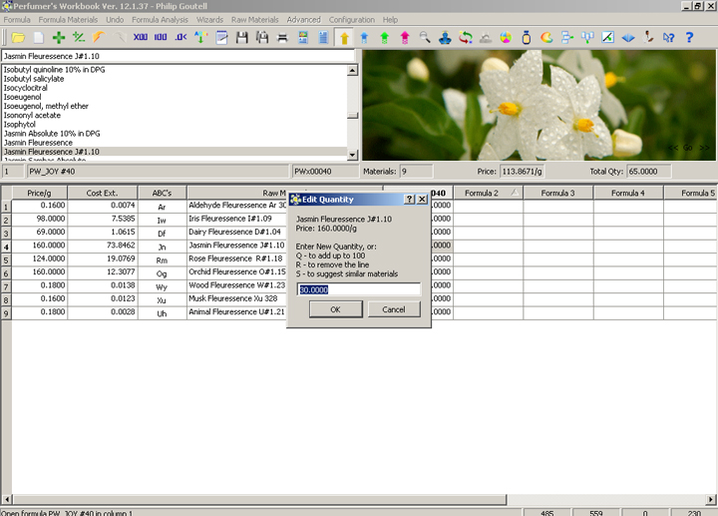Click the What's This help cursor icon
The height and width of the screenshot is (516, 718).
point(668,38)
